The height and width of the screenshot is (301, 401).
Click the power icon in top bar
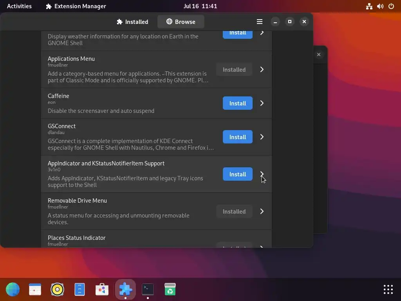point(391,6)
